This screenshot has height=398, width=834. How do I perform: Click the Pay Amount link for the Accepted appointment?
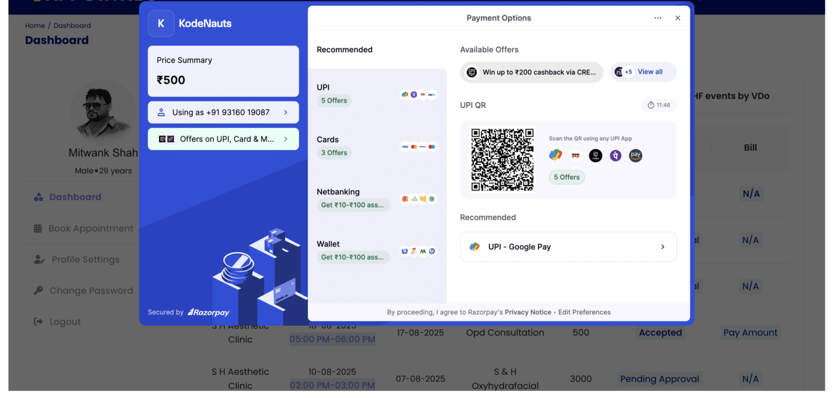click(750, 332)
